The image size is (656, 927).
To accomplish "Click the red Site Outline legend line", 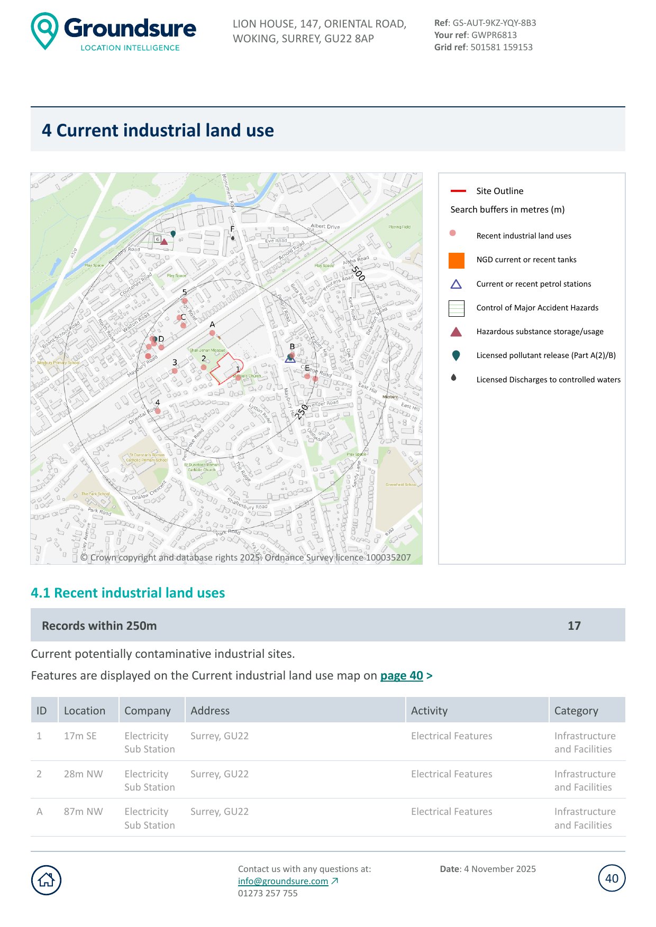I will tap(458, 191).
